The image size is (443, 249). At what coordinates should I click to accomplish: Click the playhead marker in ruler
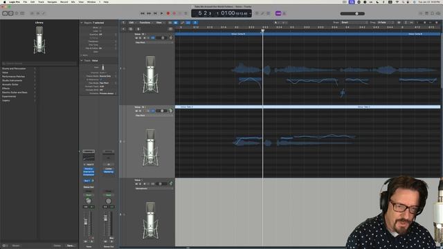pyautogui.click(x=263, y=30)
